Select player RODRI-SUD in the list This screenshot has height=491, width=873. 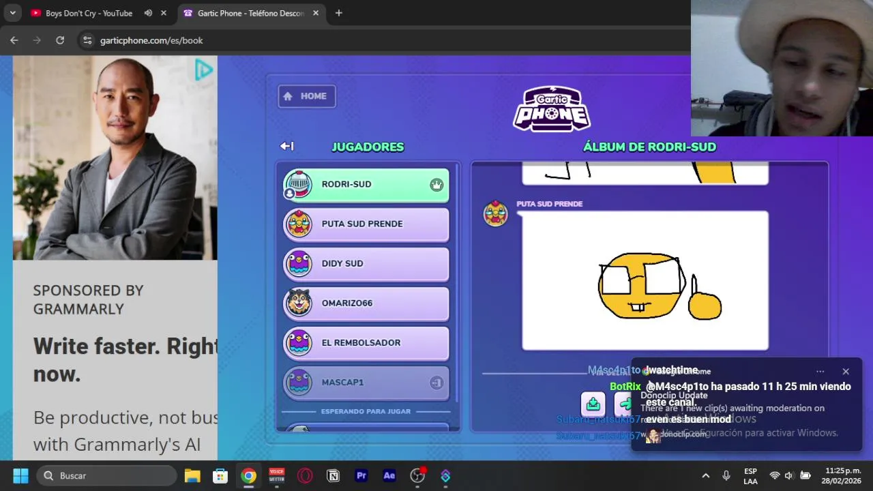click(x=366, y=185)
